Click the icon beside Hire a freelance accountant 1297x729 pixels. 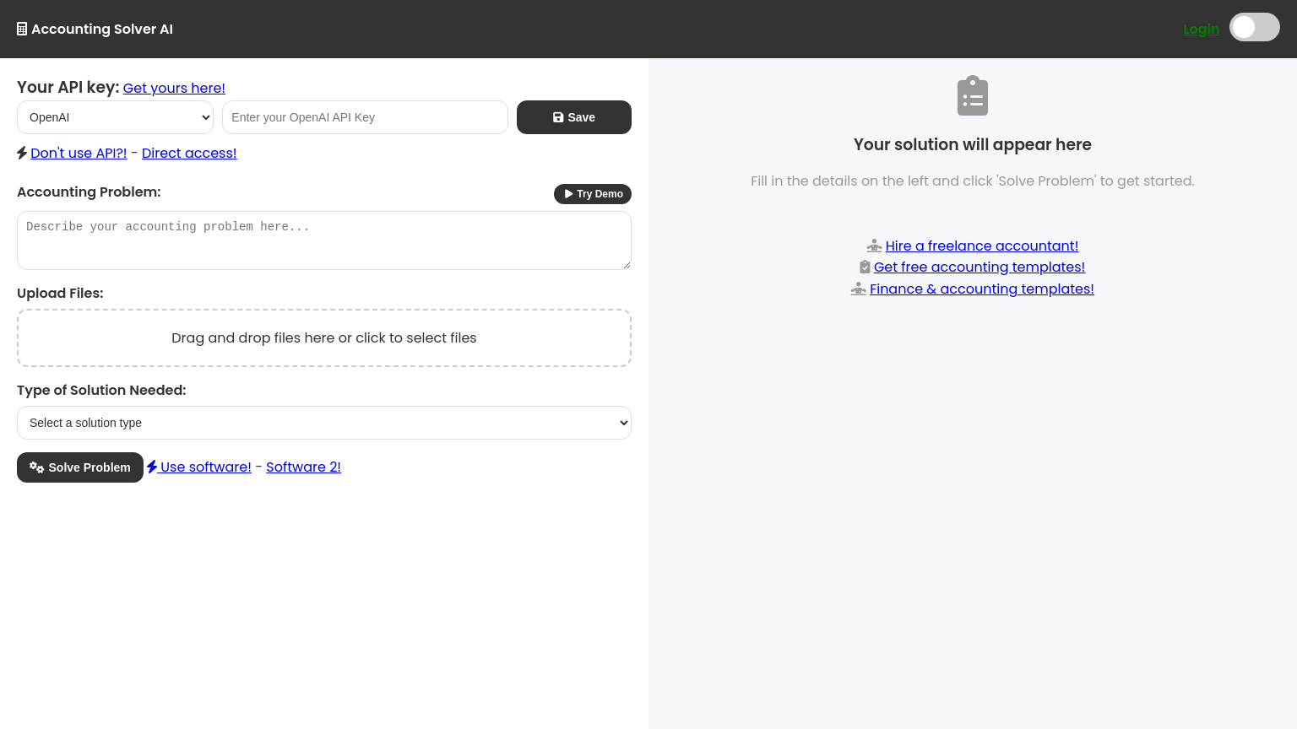pyautogui.click(x=874, y=246)
